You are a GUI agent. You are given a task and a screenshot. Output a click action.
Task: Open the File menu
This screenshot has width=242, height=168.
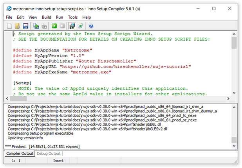9,17
